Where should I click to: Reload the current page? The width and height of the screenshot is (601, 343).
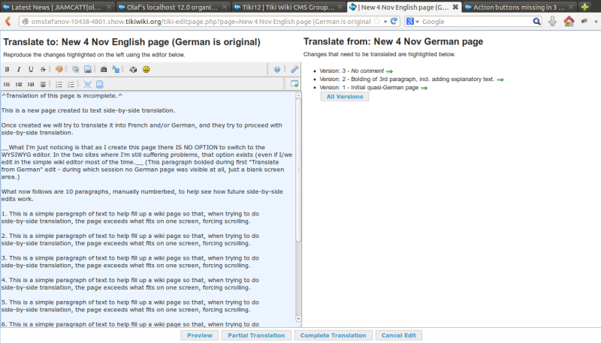click(x=394, y=22)
